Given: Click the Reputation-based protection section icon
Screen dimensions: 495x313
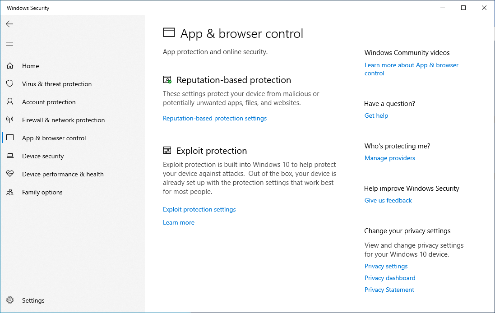Looking at the screenshot, I should tap(167, 80).
